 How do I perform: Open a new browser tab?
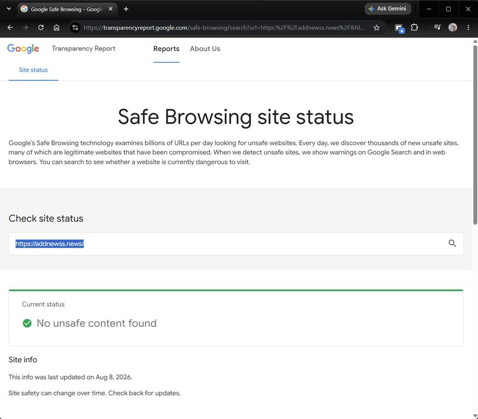[x=126, y=9]
